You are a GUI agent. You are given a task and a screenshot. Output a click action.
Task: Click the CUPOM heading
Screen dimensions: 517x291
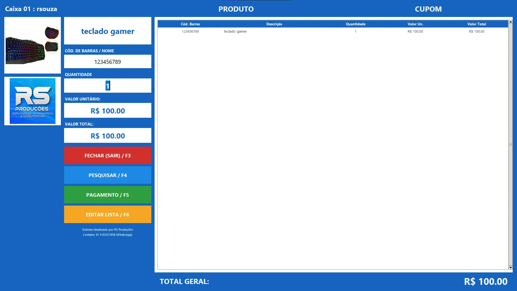(428, 9)
